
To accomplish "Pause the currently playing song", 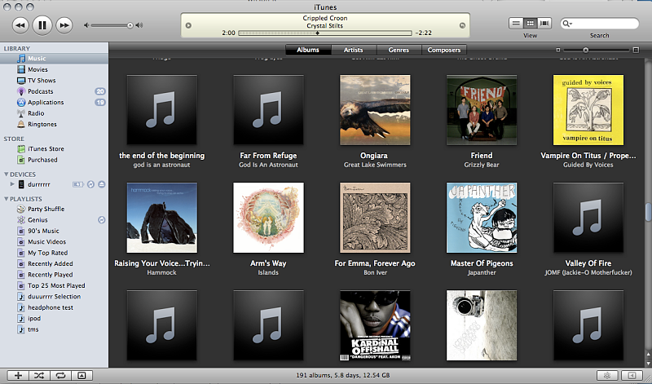I will 42,25.
